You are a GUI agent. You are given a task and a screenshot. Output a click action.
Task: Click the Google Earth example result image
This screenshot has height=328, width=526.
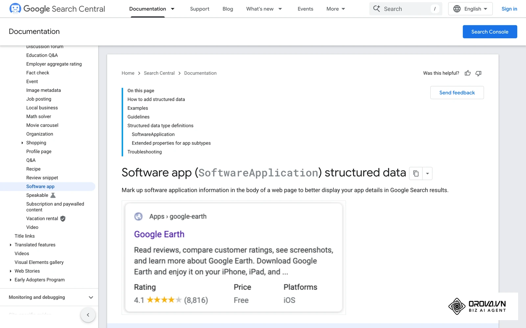(x=234, y=258)
